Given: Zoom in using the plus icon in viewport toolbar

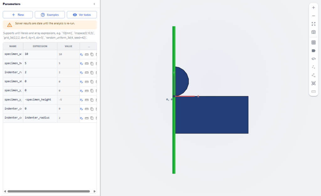Looking at the screenshot, I should click(x=313, y=8).
